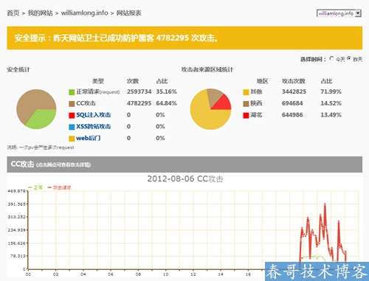Click highest red peak in CC chart
This screenshot has height=281, width=369.
click(325, 204)
